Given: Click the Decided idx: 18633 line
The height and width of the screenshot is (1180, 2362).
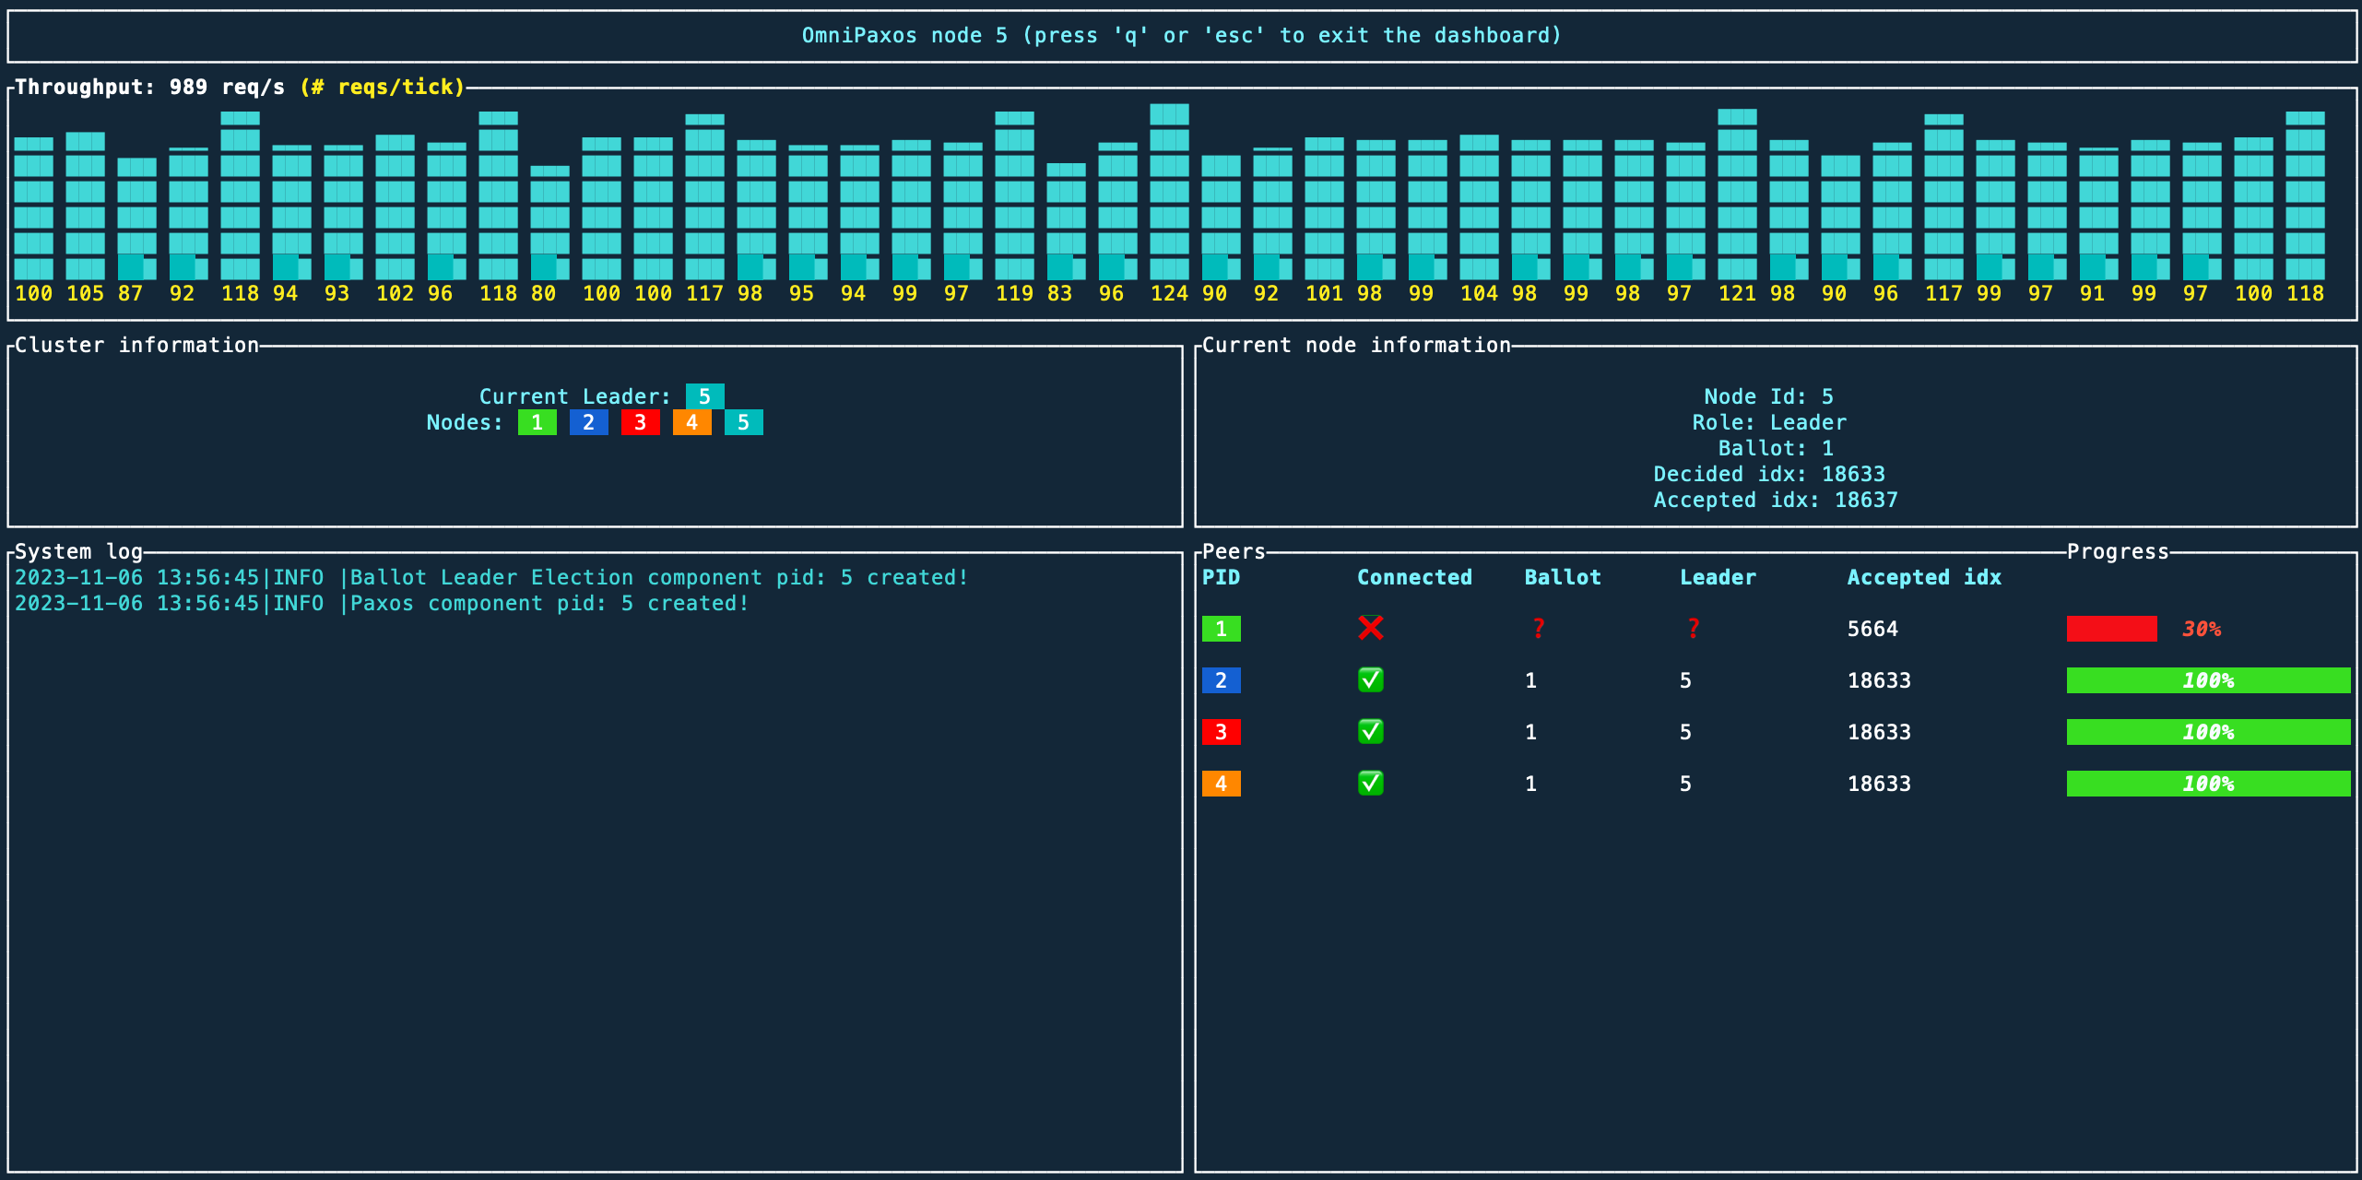Looking at the screenshot, I should pos(1769,474).
